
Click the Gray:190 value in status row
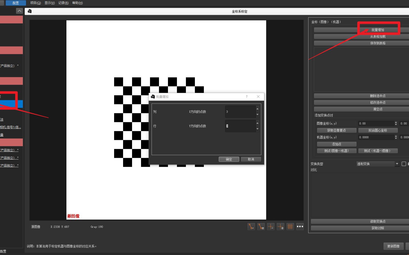point(97,227)
